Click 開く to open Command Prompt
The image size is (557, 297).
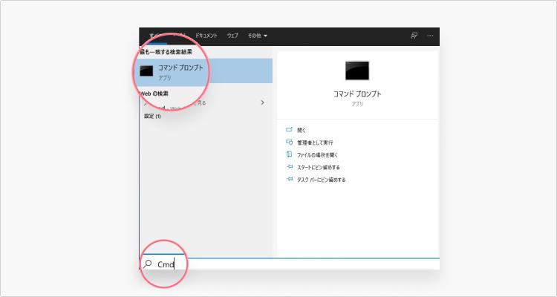click(x=302, y=131)
